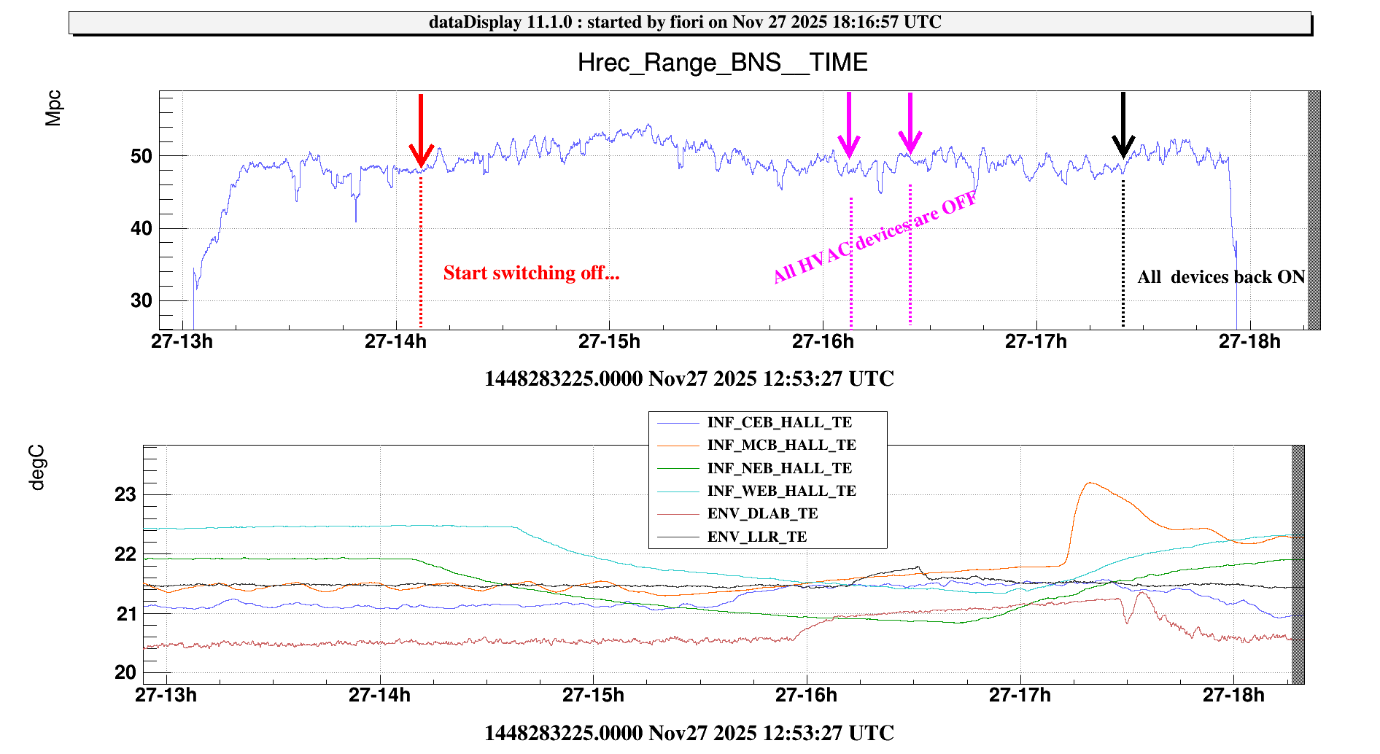
Task: Click the 'All devices back ON' annotation
Action: (1221, 277)
